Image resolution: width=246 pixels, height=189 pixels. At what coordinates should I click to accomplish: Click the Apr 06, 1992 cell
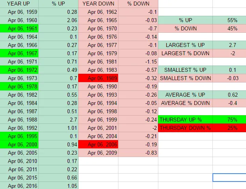click(x=19, y=128)
